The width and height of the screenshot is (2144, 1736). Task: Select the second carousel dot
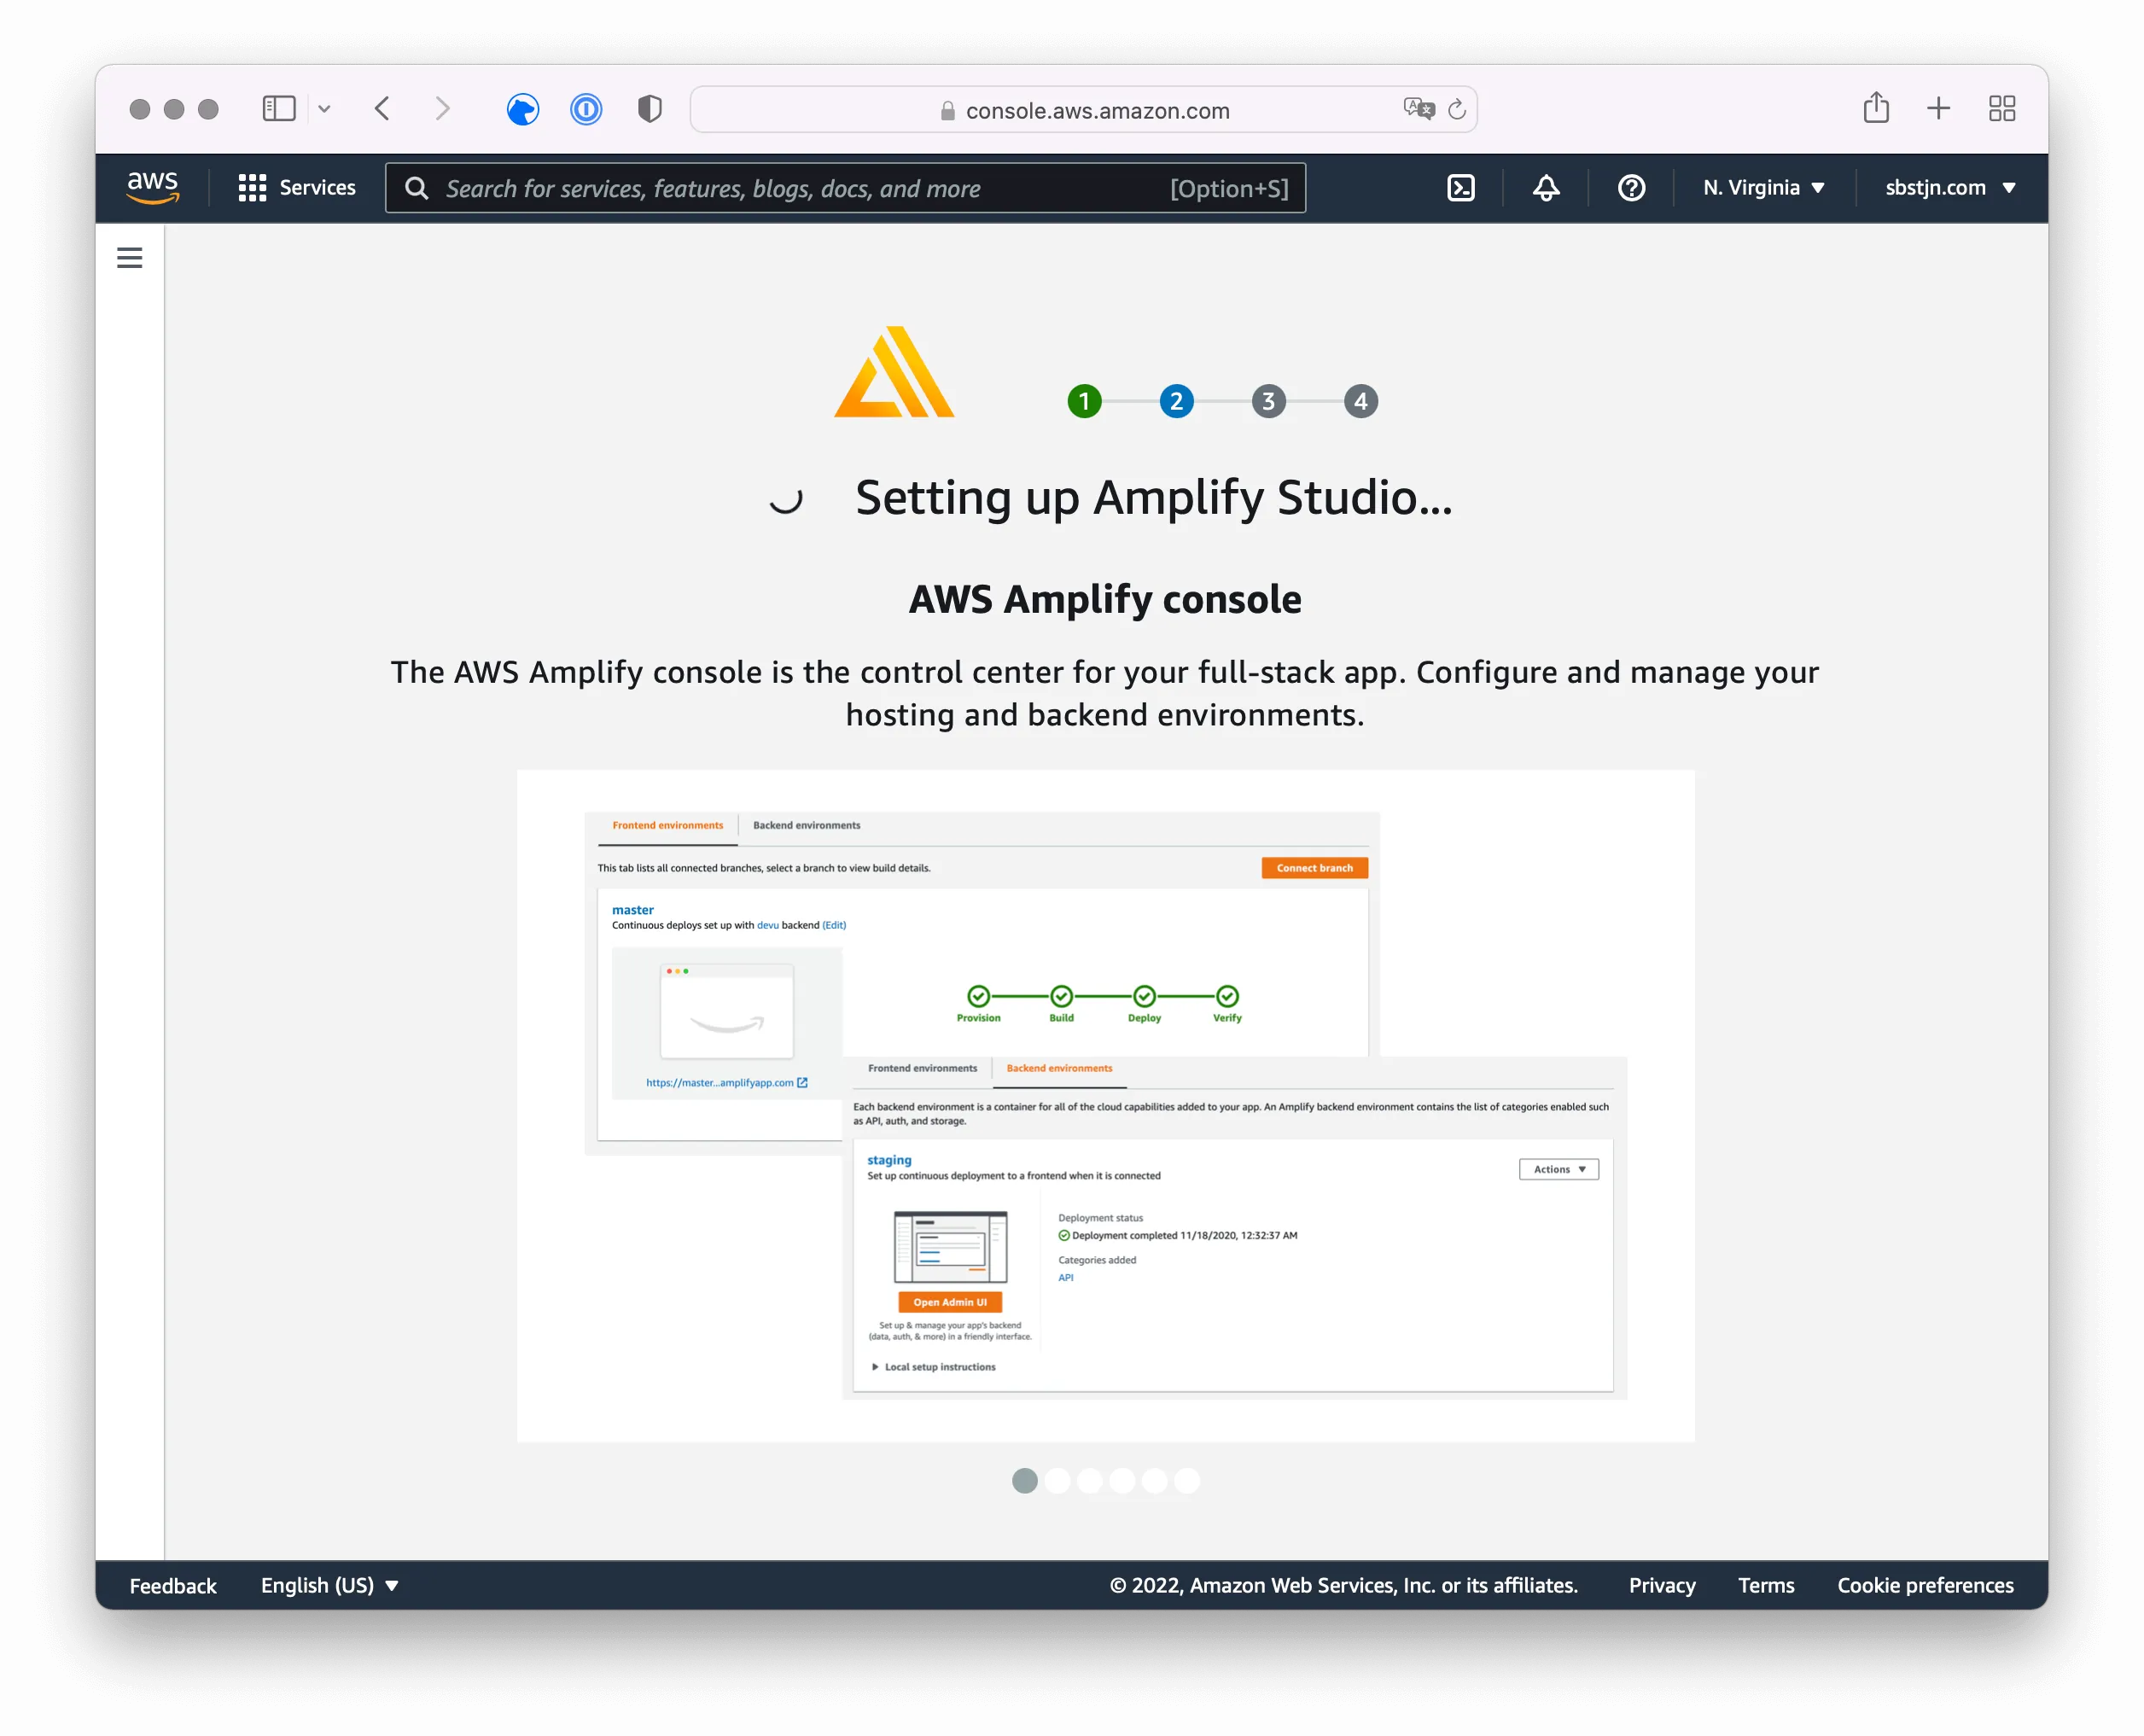[x=1057, y=1481]
